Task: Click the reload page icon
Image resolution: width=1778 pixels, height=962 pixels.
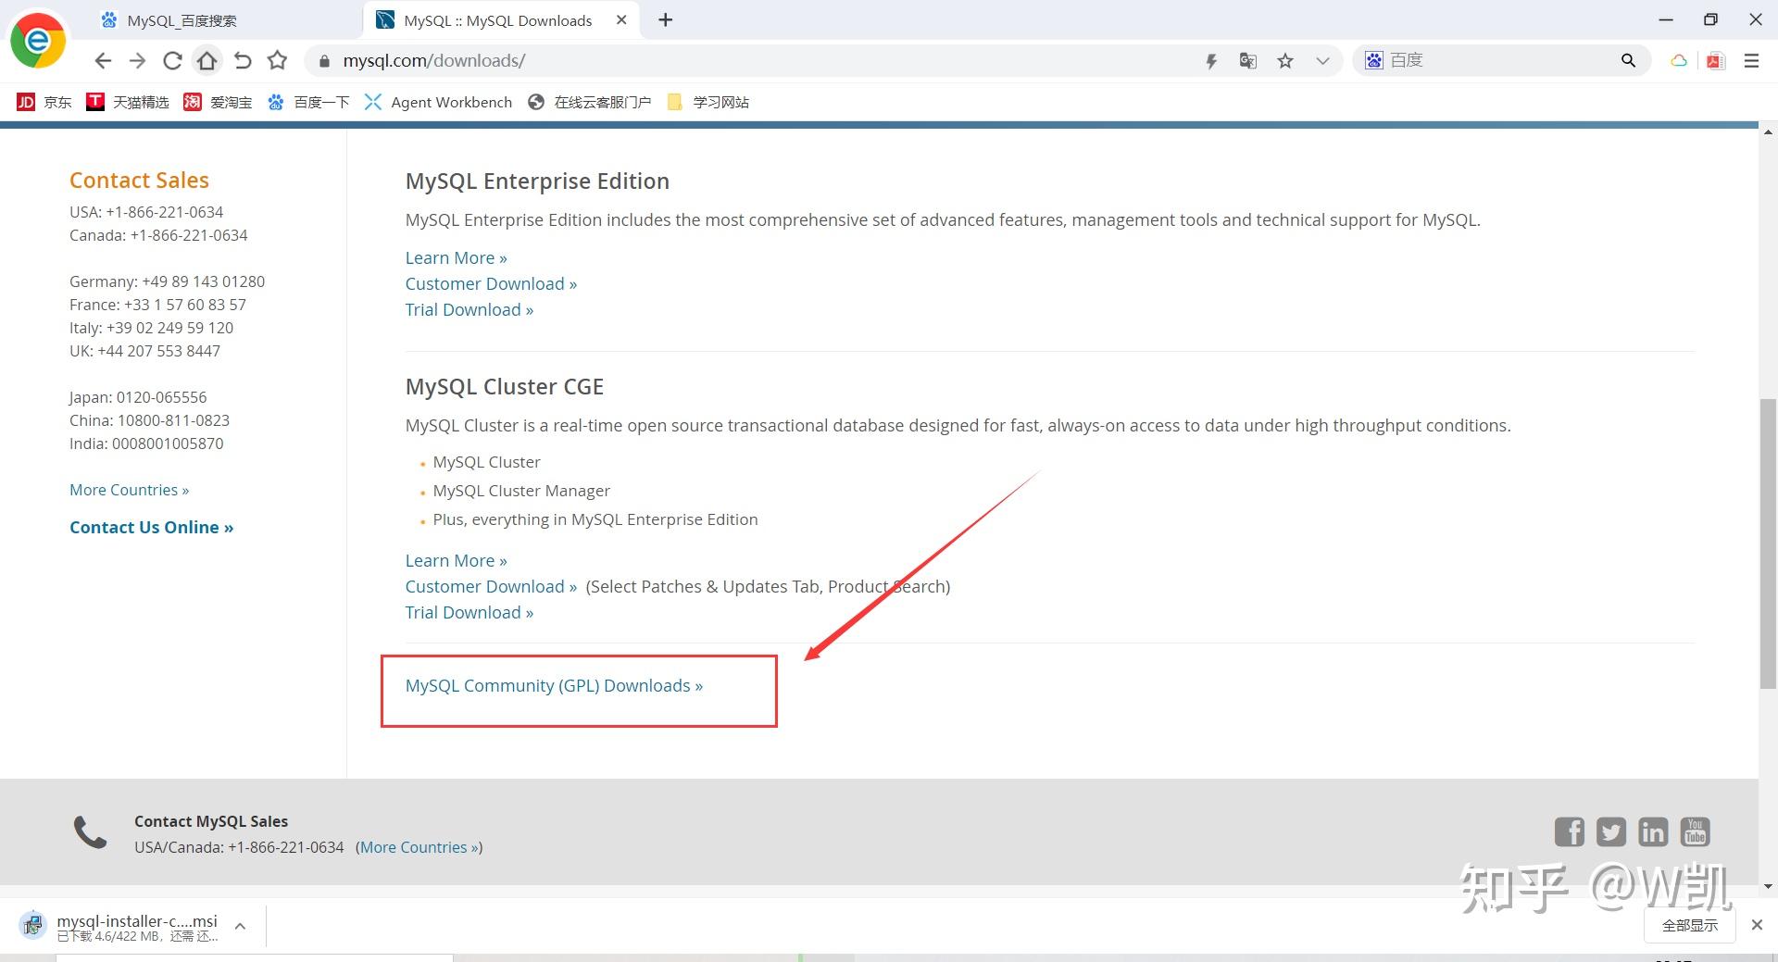Action: pyautogui.click(x=172, y=61)
